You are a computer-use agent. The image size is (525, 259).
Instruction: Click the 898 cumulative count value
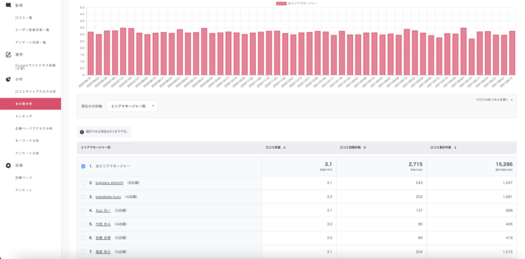(x=509, y=210)
